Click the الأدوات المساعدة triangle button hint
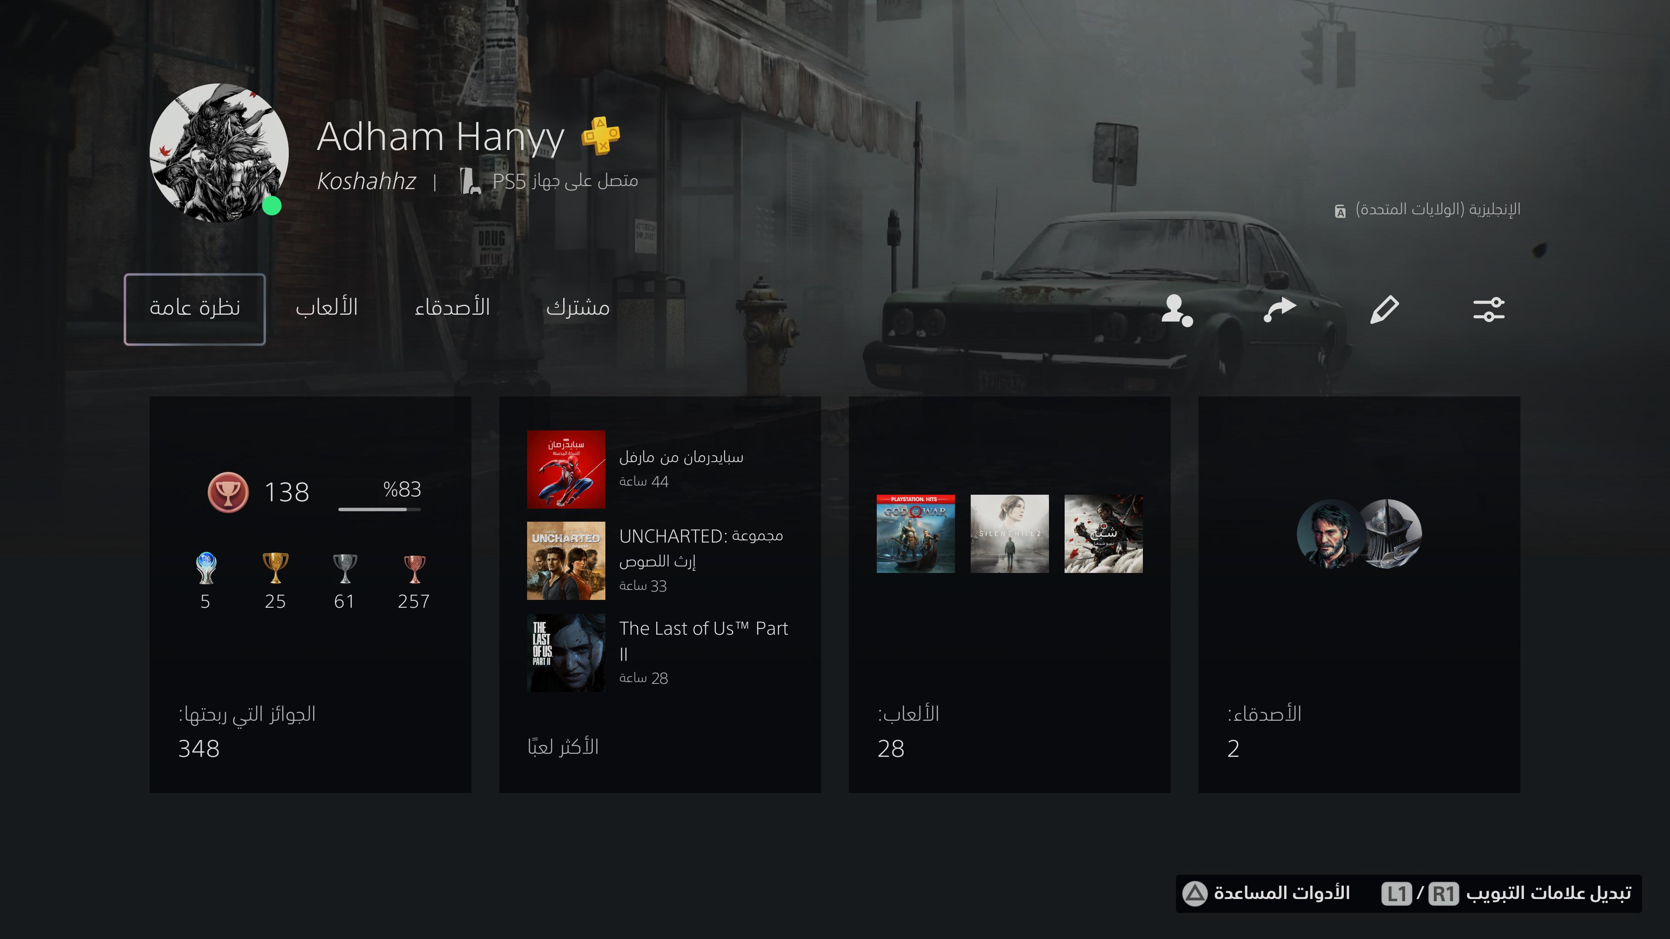The height and width of the screenshot is (939, 1670). (1266, 894)
